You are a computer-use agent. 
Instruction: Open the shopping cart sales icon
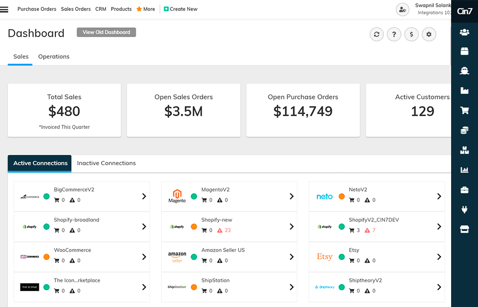click(x=464, y=110)
